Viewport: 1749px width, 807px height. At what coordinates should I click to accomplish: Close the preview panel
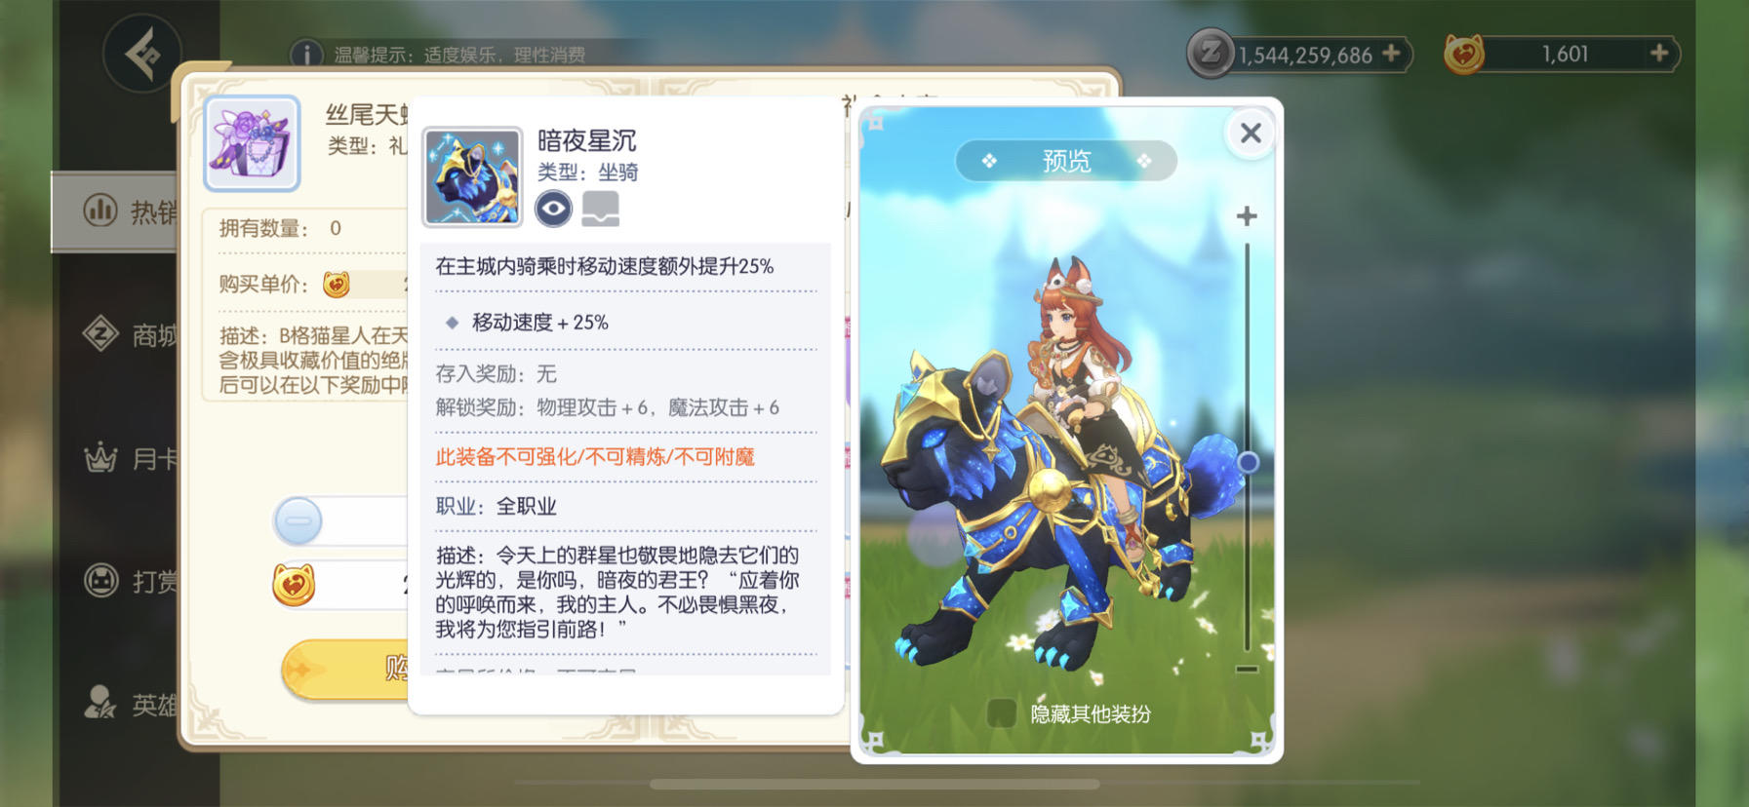coord(1251,133)
